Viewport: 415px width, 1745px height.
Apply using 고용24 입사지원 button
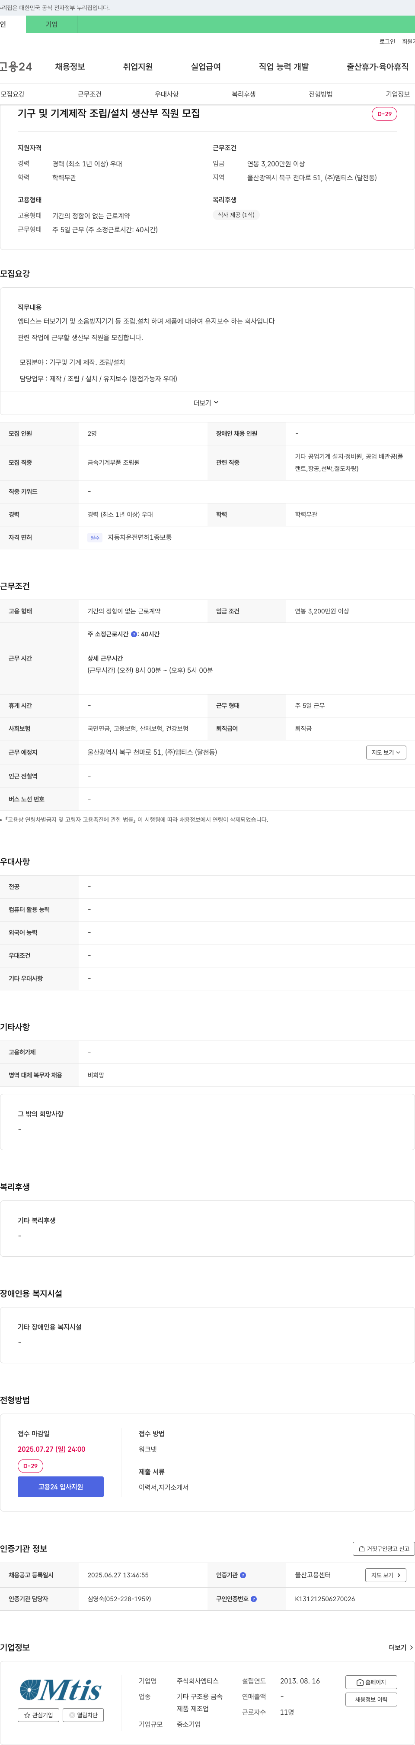point(61,1487)
